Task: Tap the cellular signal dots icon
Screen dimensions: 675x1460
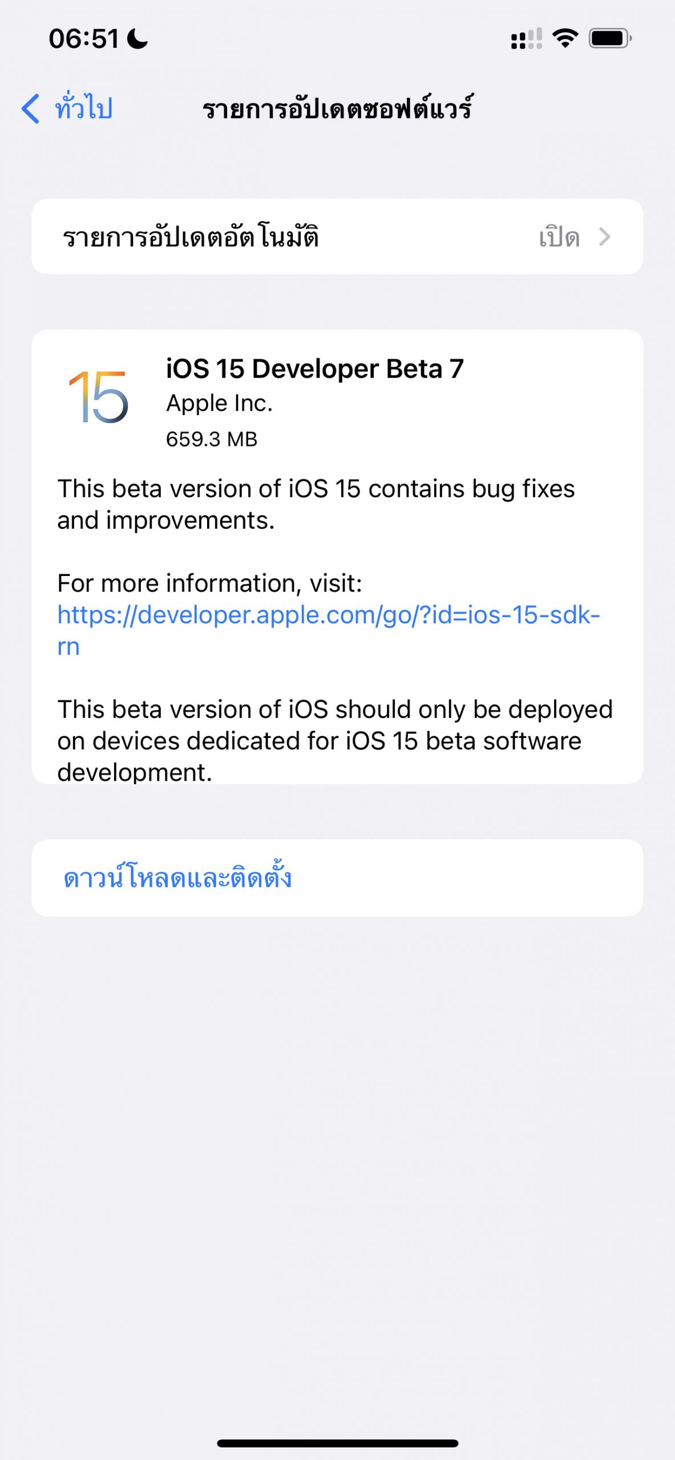Action: [526, 39]
